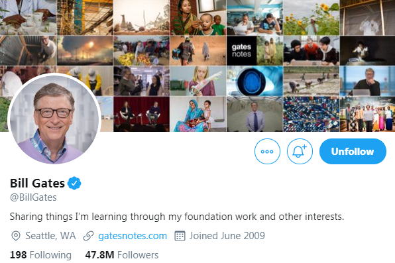The image size is (395, 263).
Task: Open the gatesnotes.com link
Action: 133,236
